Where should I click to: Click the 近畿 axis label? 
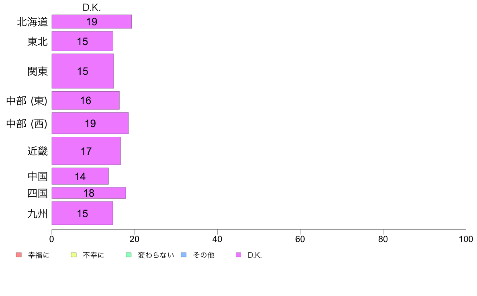pyautogui.click(x=37, y=151)
